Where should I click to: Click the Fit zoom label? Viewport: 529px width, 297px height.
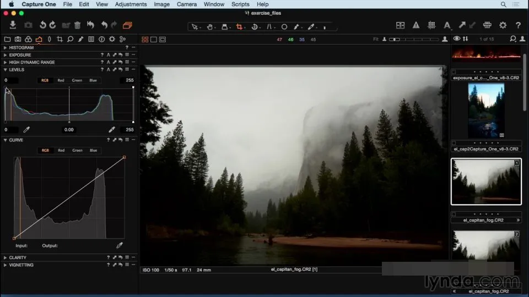click(375, 40)
